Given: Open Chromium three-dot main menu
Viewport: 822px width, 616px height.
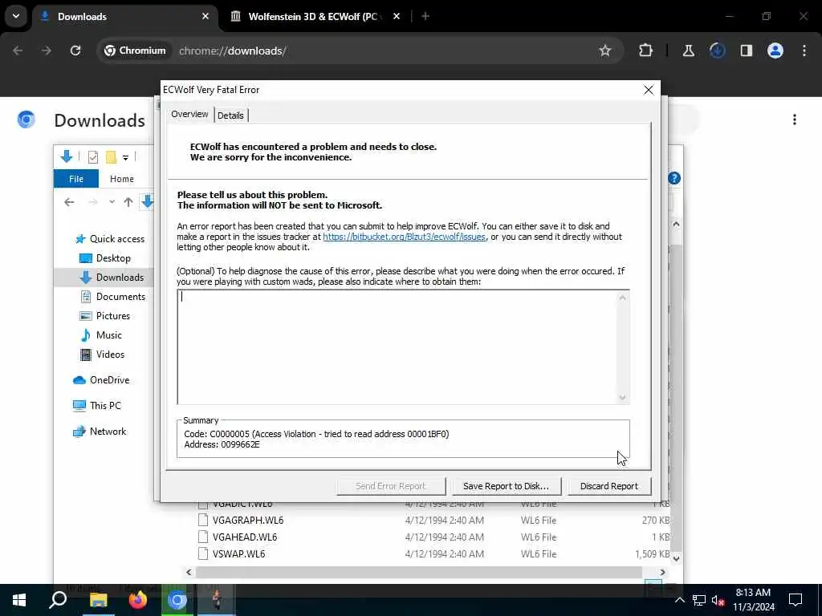Looking at the screenshot, I should point(804,51).
